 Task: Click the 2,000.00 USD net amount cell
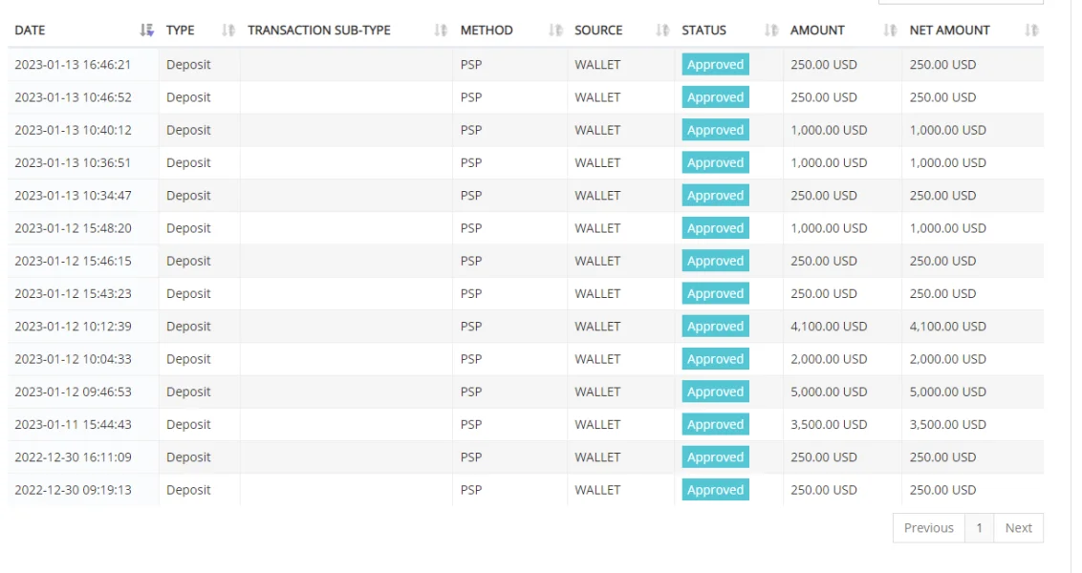[947, 359]
